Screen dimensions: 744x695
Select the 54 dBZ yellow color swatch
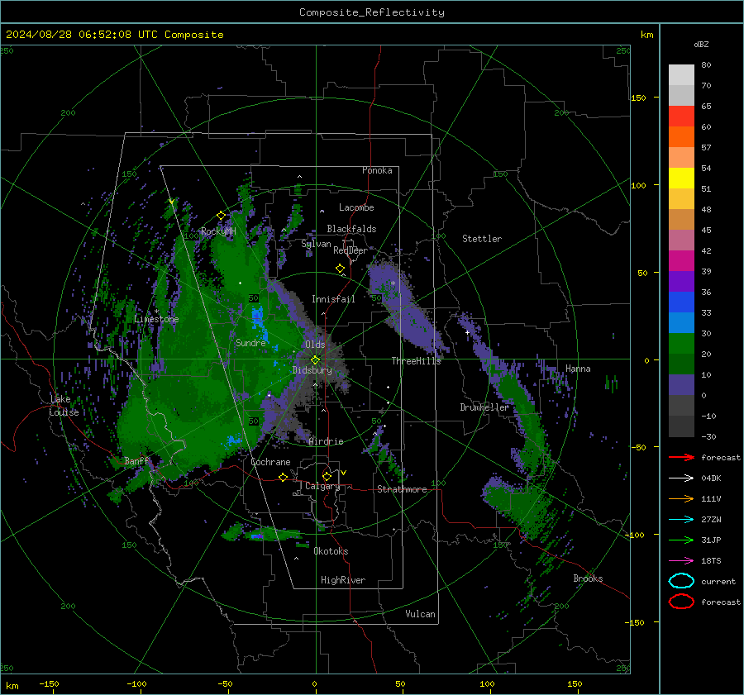pos(681,178)
